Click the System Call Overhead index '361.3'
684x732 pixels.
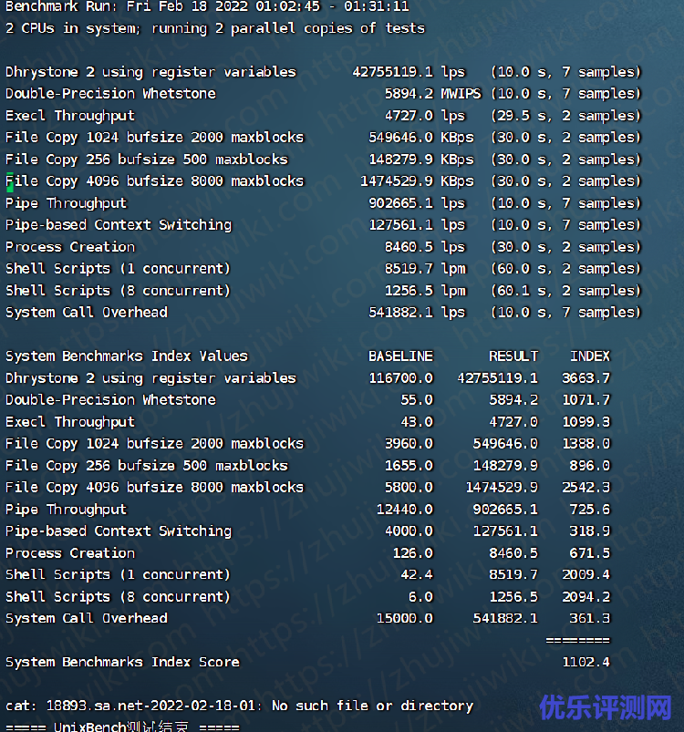click(x=589, y=619)
